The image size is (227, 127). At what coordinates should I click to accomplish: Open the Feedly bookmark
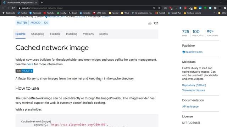61,13
